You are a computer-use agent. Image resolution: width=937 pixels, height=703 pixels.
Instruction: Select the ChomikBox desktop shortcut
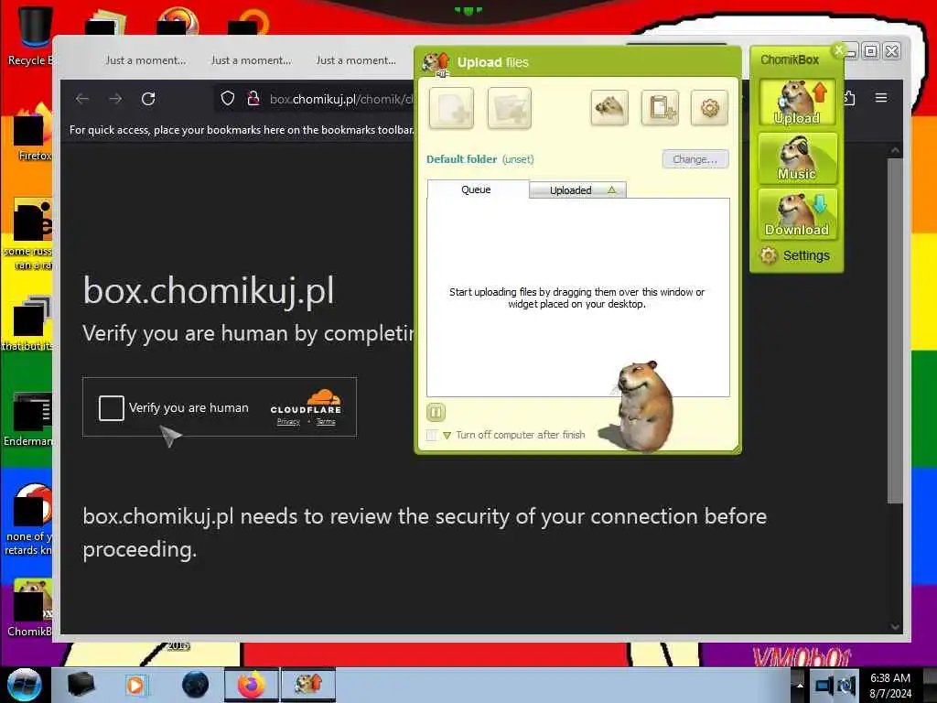[30, 608]
